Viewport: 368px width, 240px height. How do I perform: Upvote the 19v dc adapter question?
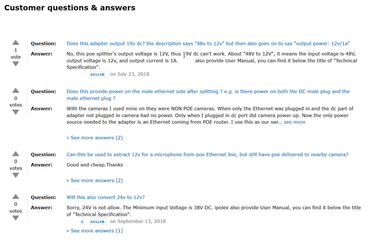tap(16, 43)
